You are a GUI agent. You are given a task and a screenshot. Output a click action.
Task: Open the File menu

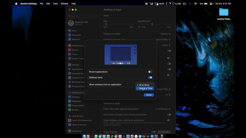coord(42,3)
